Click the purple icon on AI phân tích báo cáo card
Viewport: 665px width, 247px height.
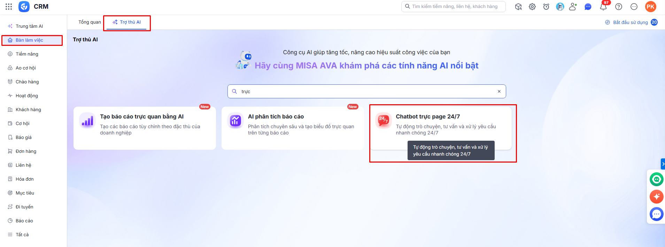click(235, 121)
